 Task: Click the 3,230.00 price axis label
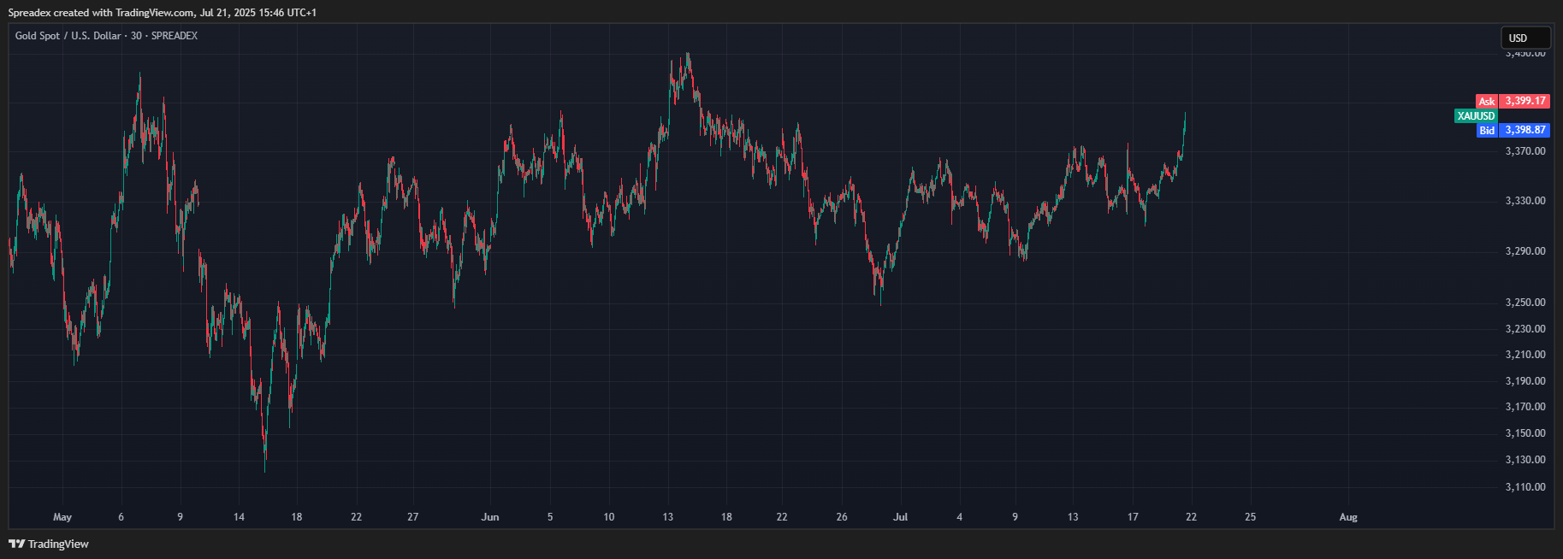[1525, 329]
